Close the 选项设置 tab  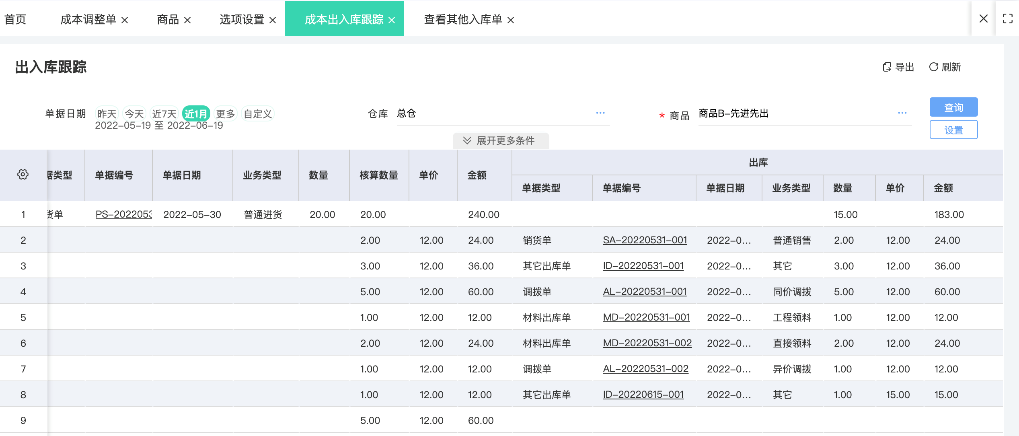[273, 20]
